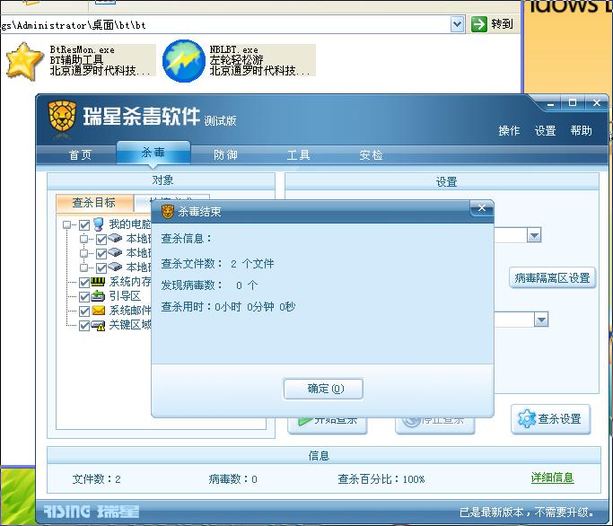The image size is (613, 526).
Task: Open the 安检 tab
Action: click(x=371, y=155)
